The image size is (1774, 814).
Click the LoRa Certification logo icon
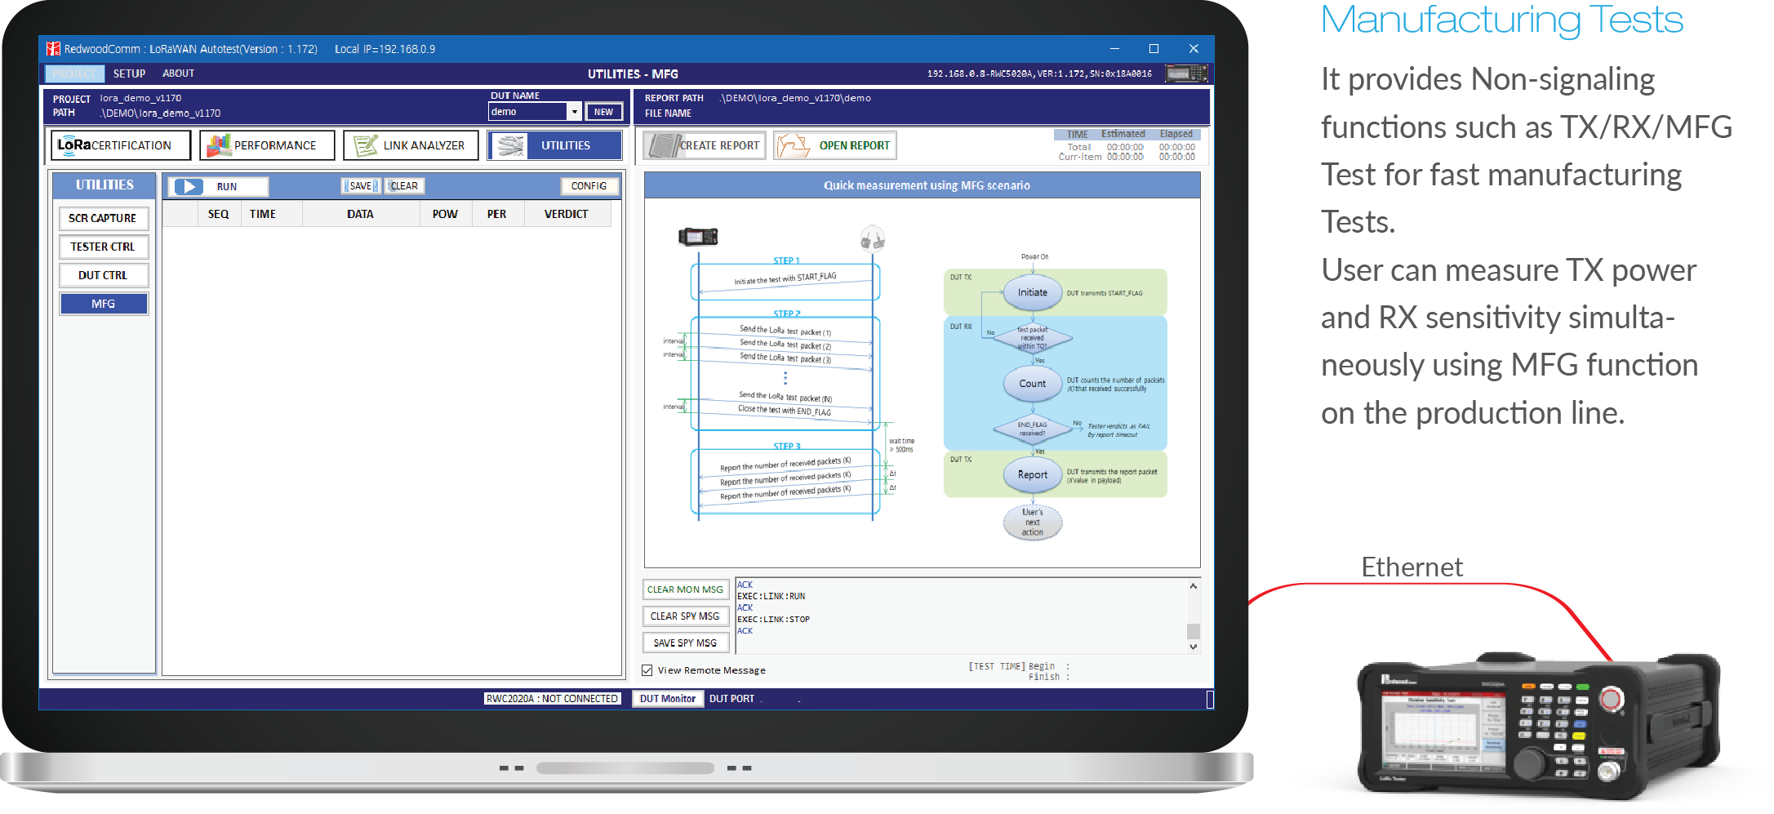(x=74, y=145)
